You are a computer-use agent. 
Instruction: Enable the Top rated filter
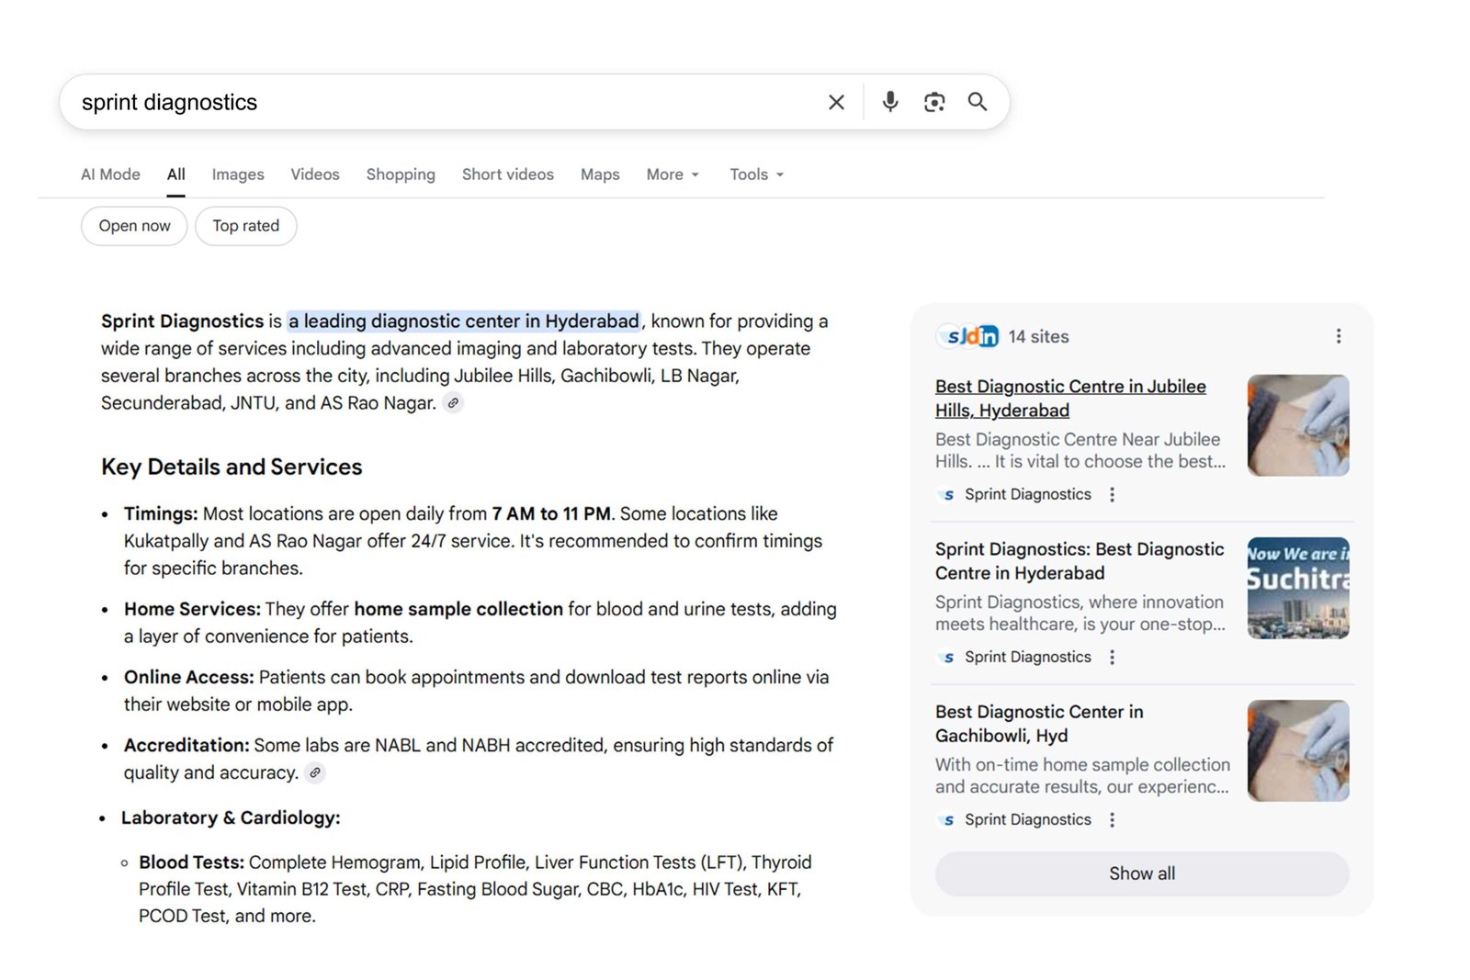tap(245, 225)
